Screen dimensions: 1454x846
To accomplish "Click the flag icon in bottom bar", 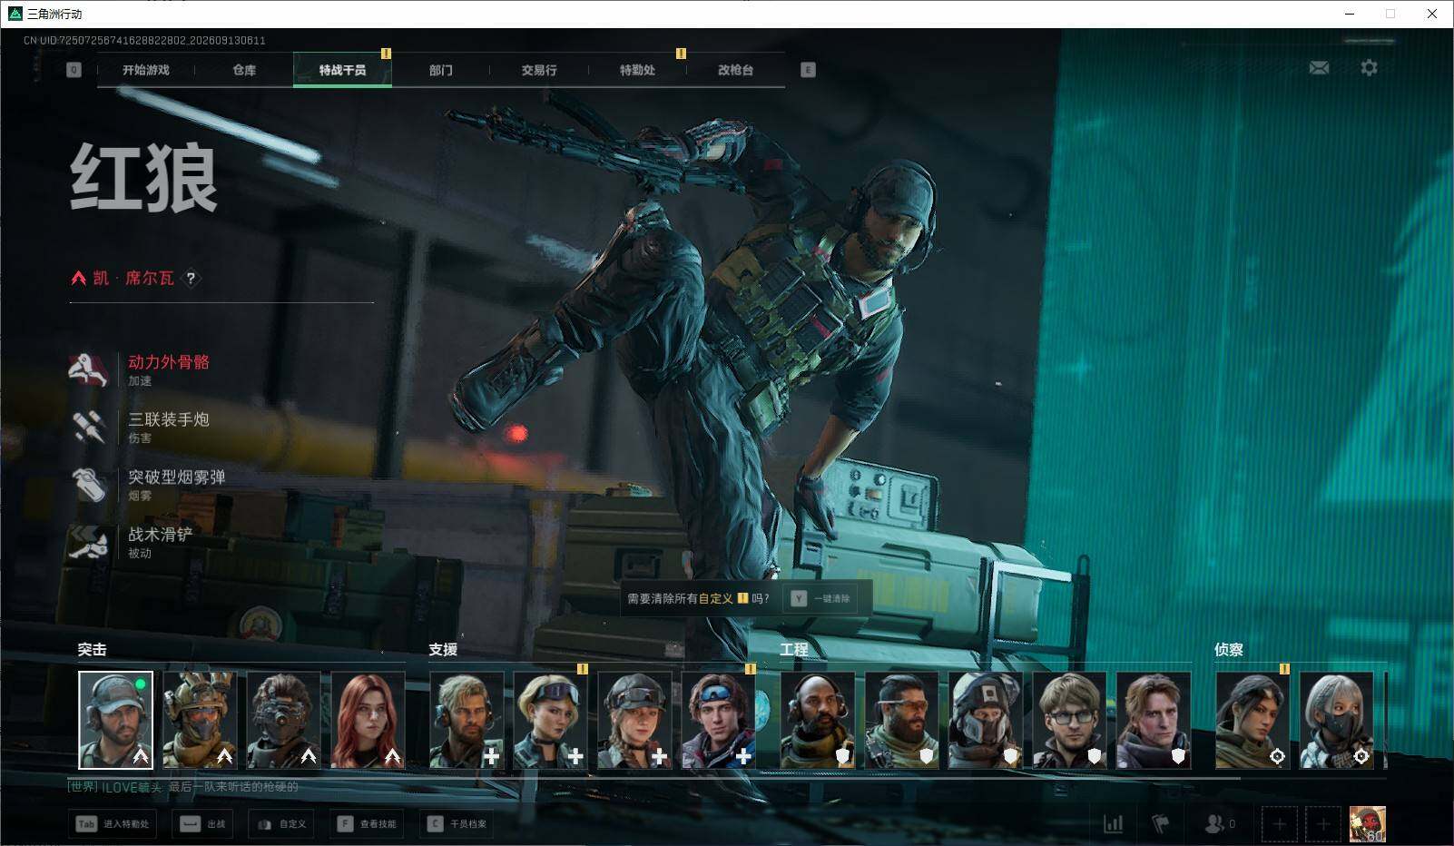I will (x=1160, y=824).
